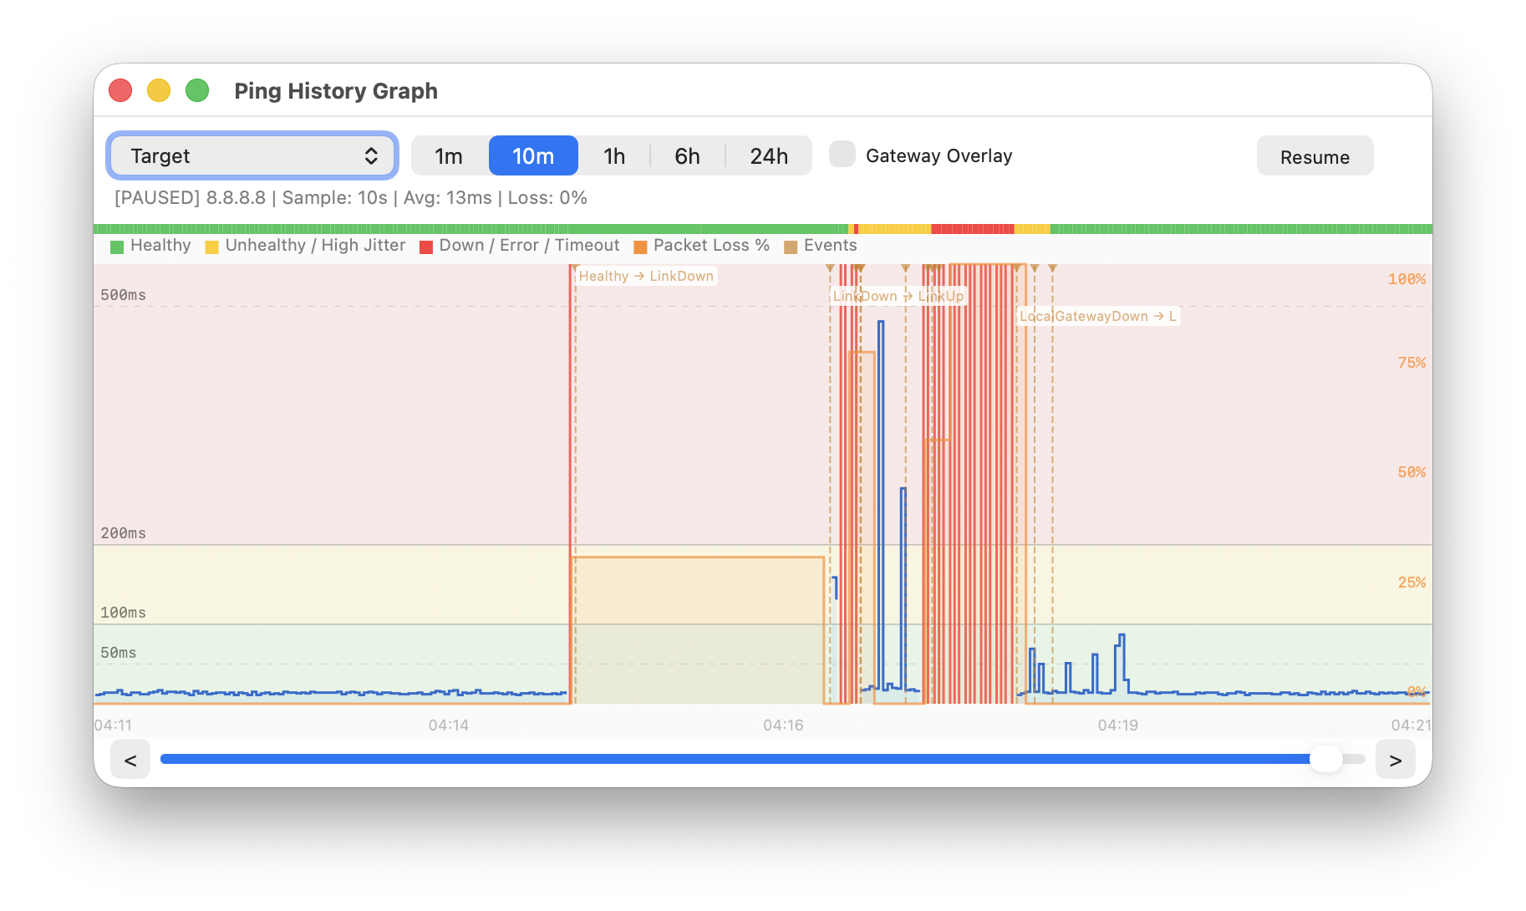The height and width of the screenshot is (911, 1526).
Task: Click the 04:16 time axis label
Action: tap(783, 725)
